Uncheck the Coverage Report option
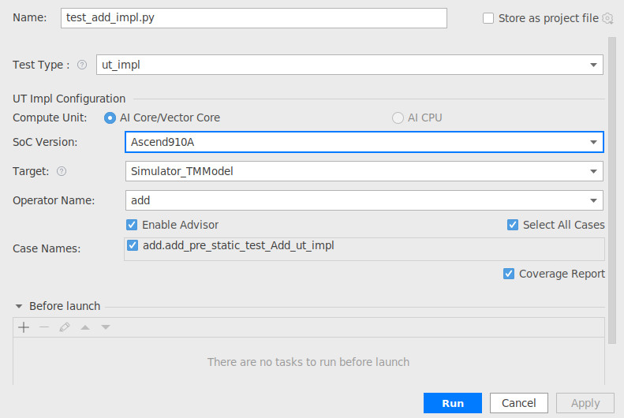 509,274
